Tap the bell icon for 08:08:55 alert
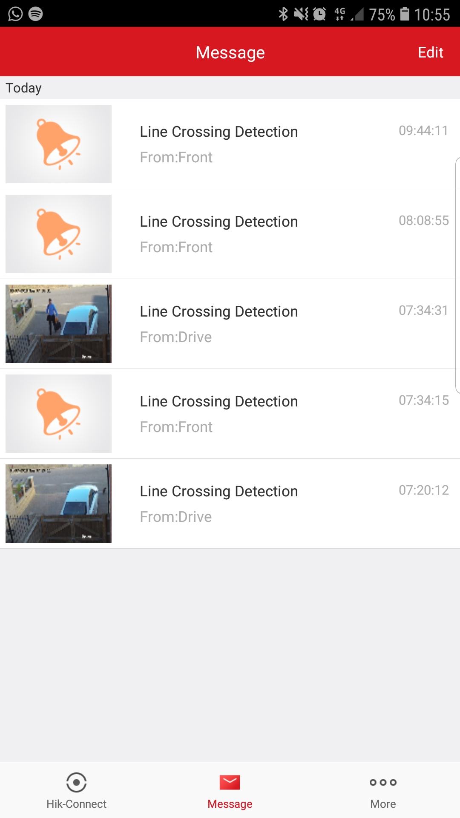 click(x=58, y=234)
